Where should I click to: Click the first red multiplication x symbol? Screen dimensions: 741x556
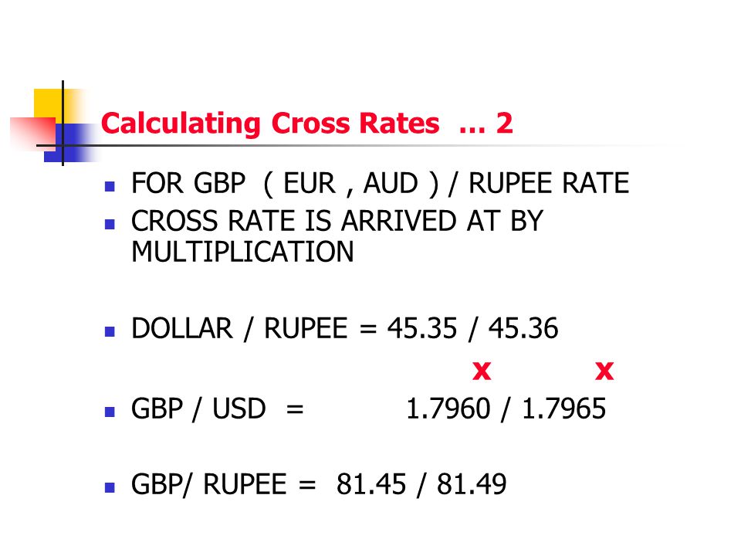(482, 371)
